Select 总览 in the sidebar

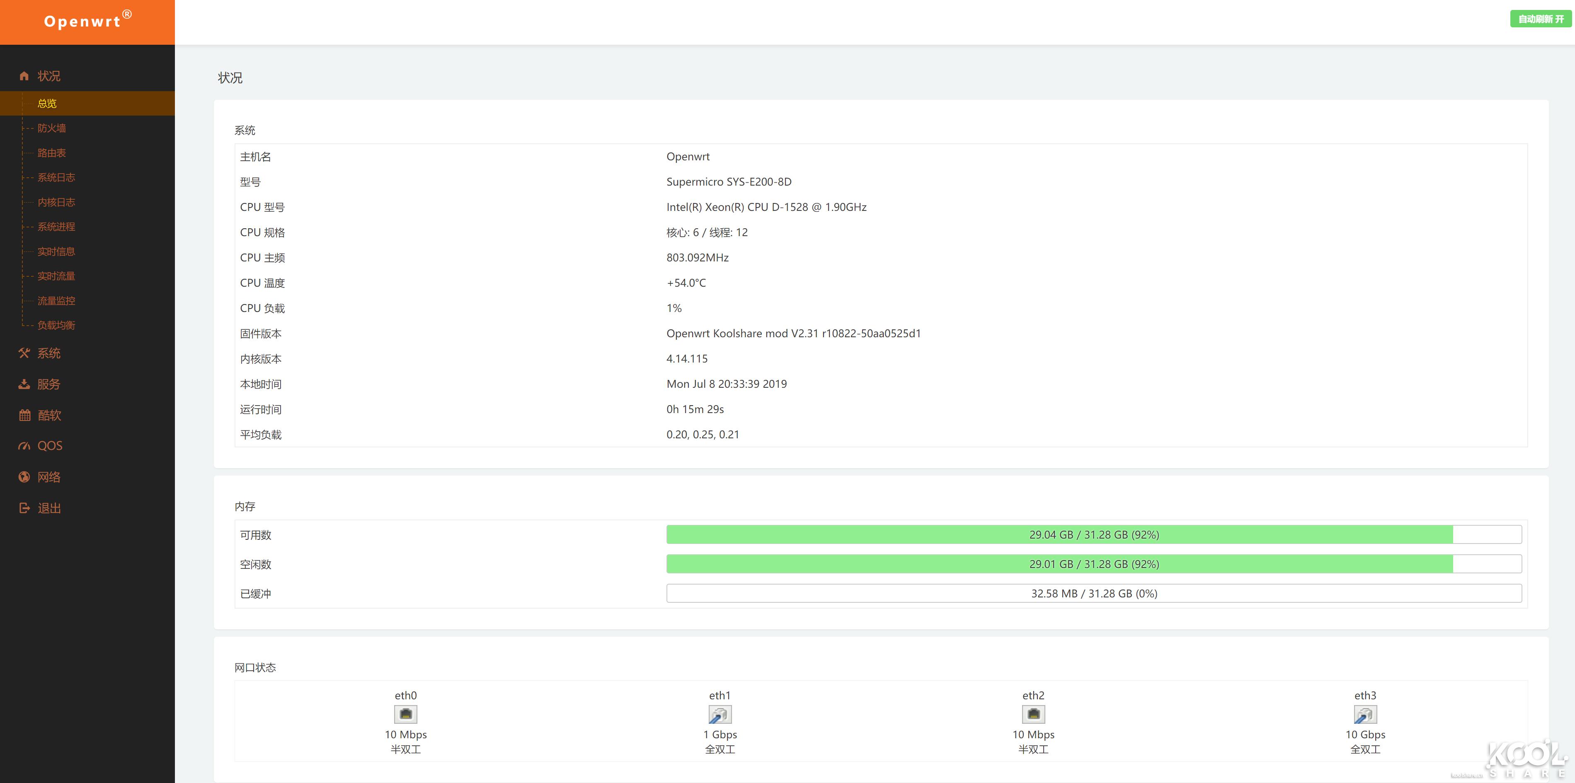(46, 103)
